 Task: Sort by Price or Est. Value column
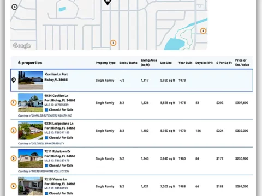(242, 63)
